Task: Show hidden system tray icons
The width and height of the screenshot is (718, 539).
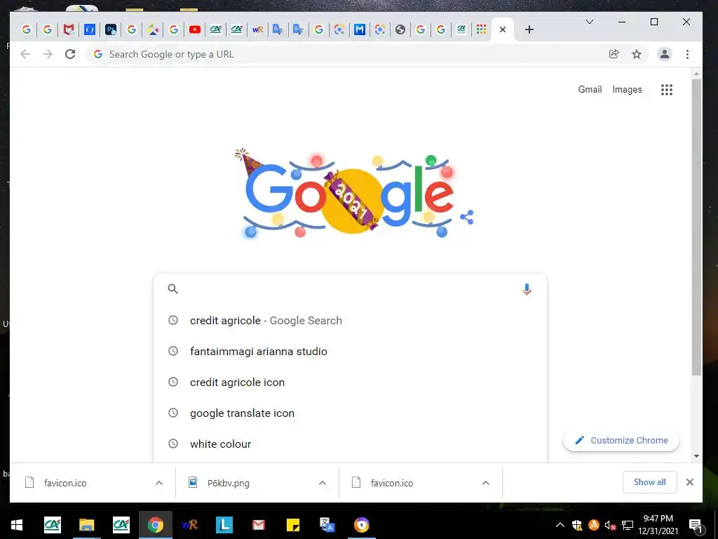Action: coord(560,525)
